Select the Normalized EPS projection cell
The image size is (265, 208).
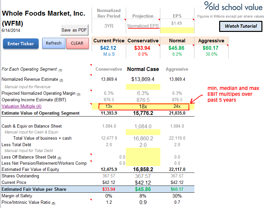[143, 26]
